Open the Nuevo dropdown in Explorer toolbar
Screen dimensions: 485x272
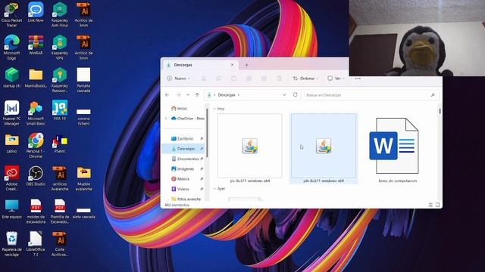click(179, 79)
